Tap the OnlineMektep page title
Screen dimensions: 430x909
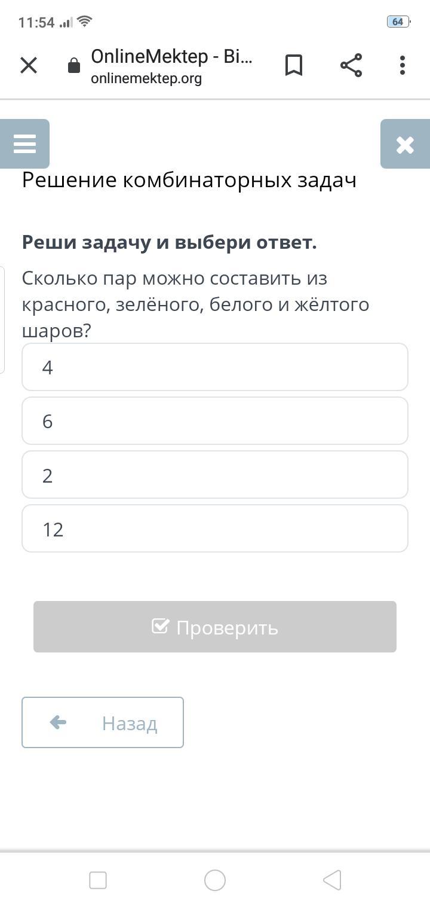point(172,56)
